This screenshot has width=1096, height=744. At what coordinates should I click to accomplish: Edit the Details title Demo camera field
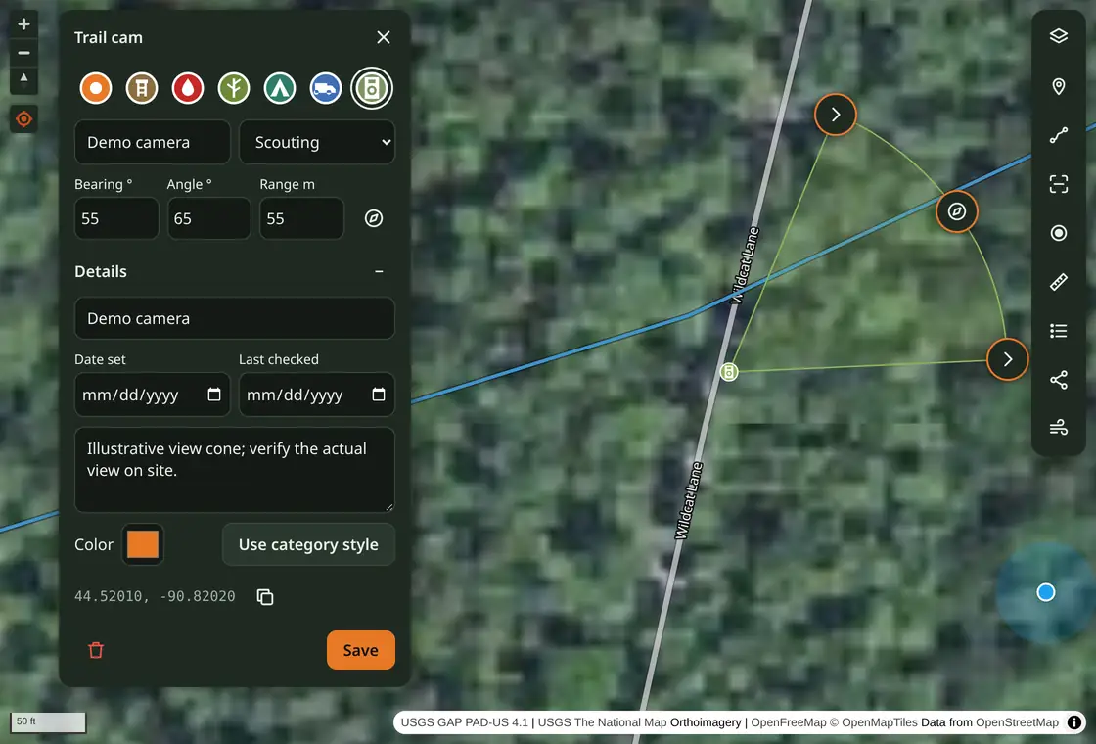click(235, 318)
